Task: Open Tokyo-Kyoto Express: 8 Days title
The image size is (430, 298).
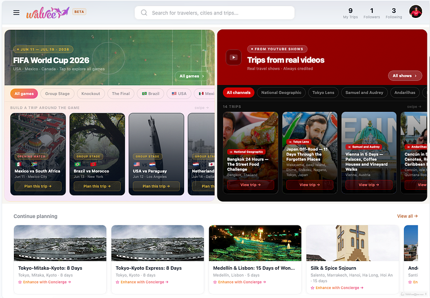Action: [148, 268]
